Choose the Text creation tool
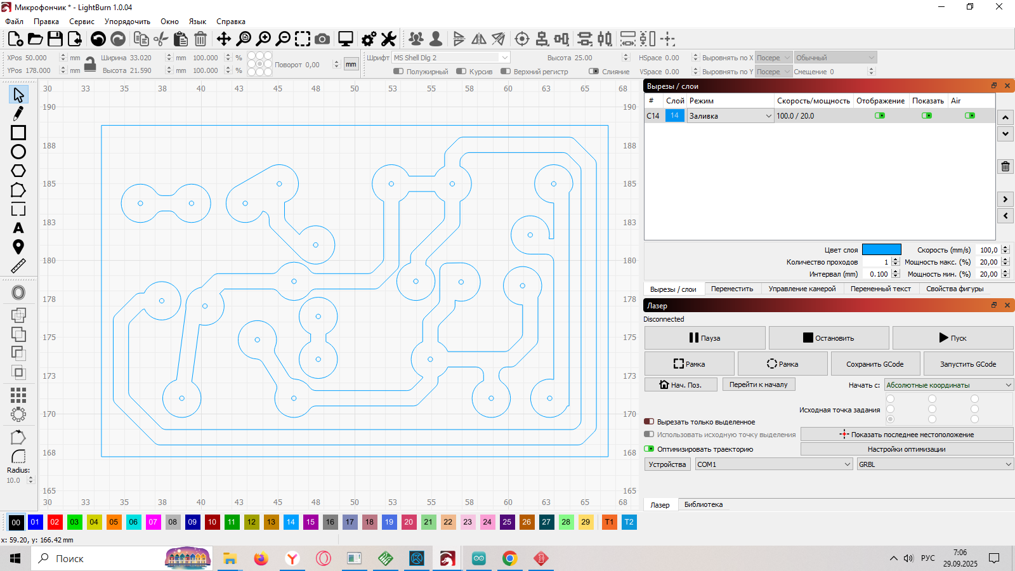 [x=18, y=228]
